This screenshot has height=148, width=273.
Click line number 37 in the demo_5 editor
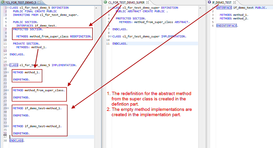(5, 137)
